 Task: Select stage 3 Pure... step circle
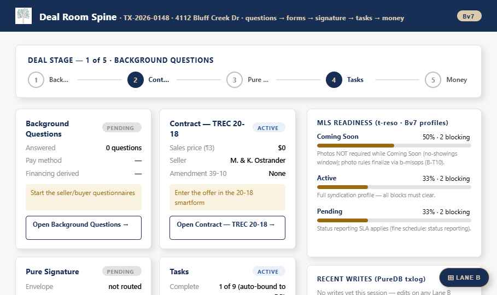[x=235, y=80]
